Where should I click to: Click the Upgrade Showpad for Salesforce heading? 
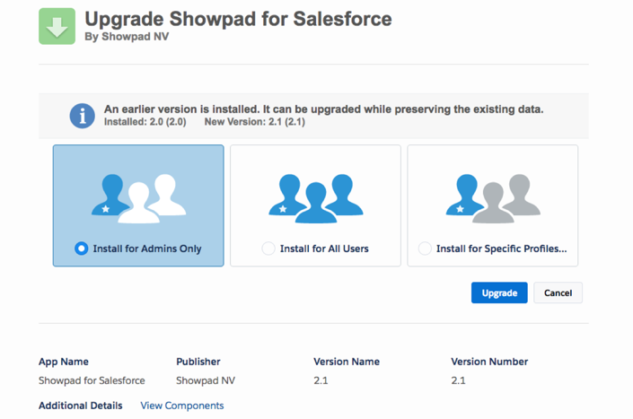click(238, 18)
